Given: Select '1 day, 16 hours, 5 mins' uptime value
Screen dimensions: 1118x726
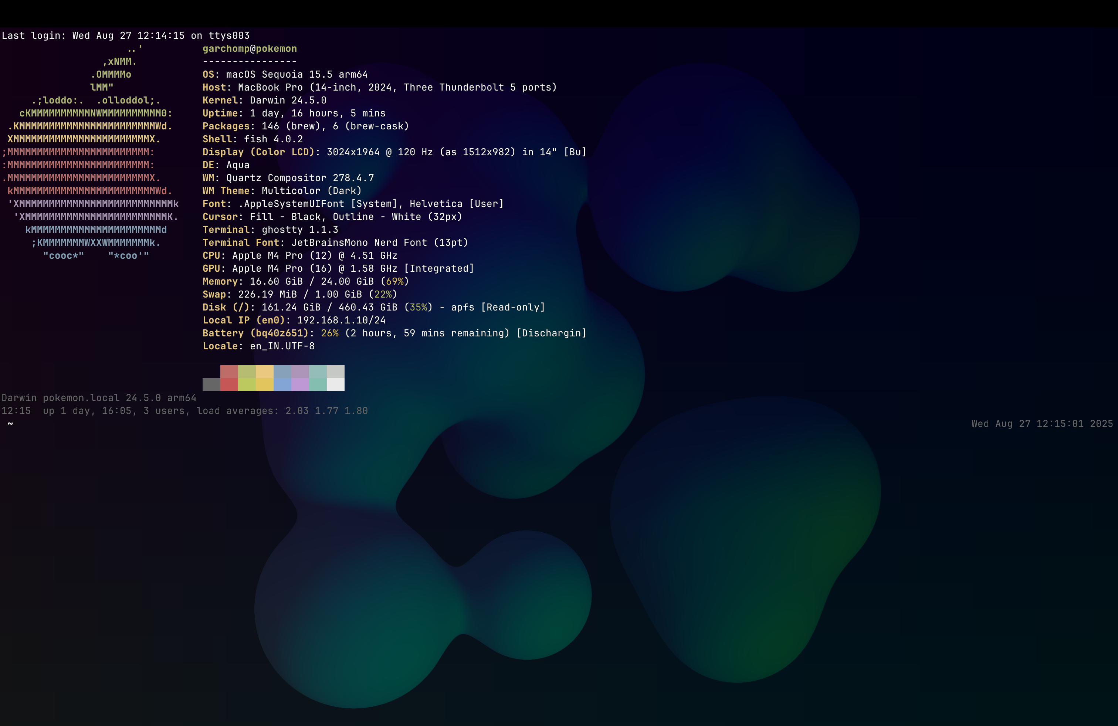Looking at the screenshot, I should click(318, 113).
